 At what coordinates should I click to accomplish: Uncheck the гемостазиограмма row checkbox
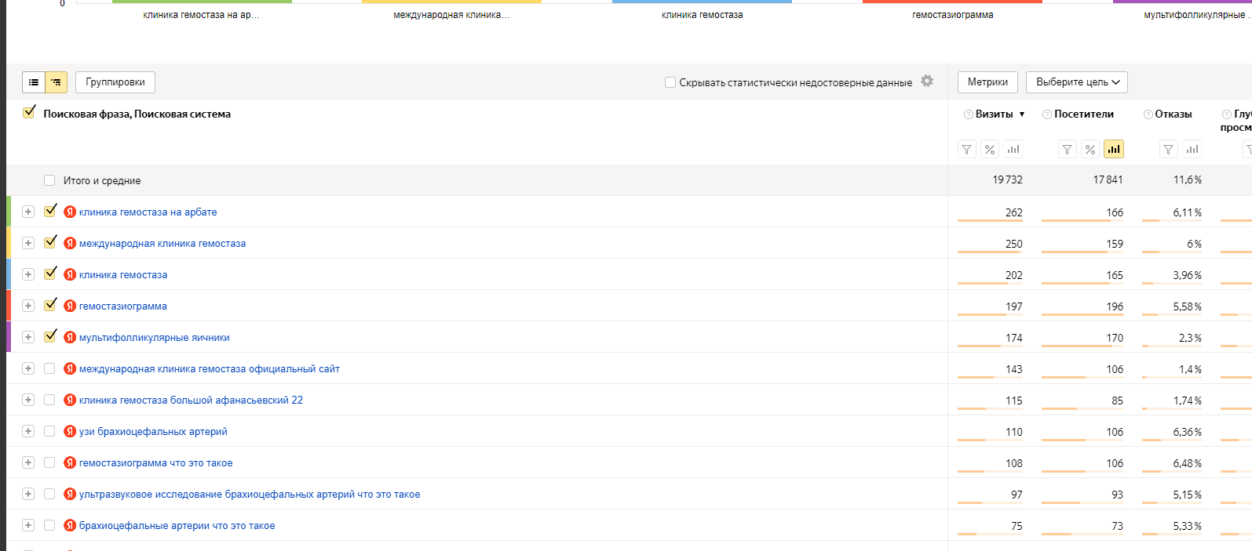point(50,305)
